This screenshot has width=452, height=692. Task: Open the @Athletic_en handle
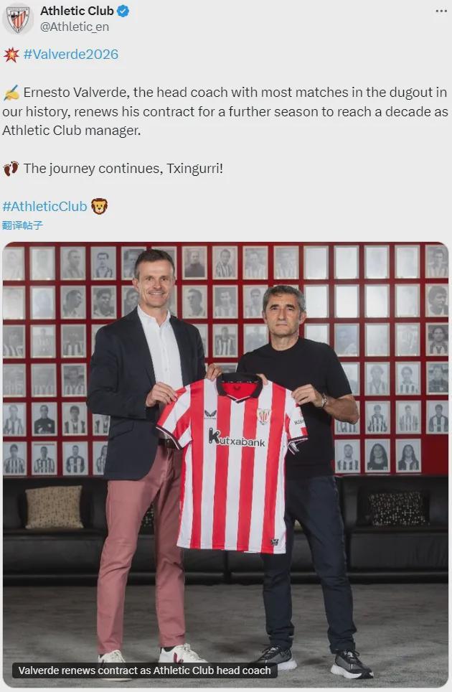pyautogui.click(x=75, y=27)
